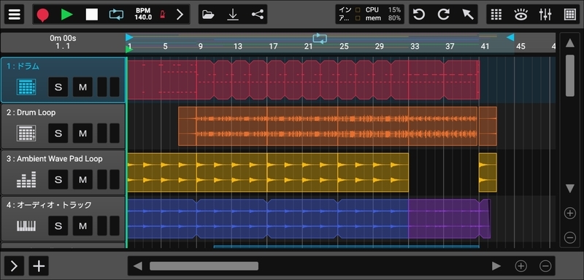Toggle loop mode in the transport bar
The height and width of the screenshot is (280, 584).
(116, 15)
